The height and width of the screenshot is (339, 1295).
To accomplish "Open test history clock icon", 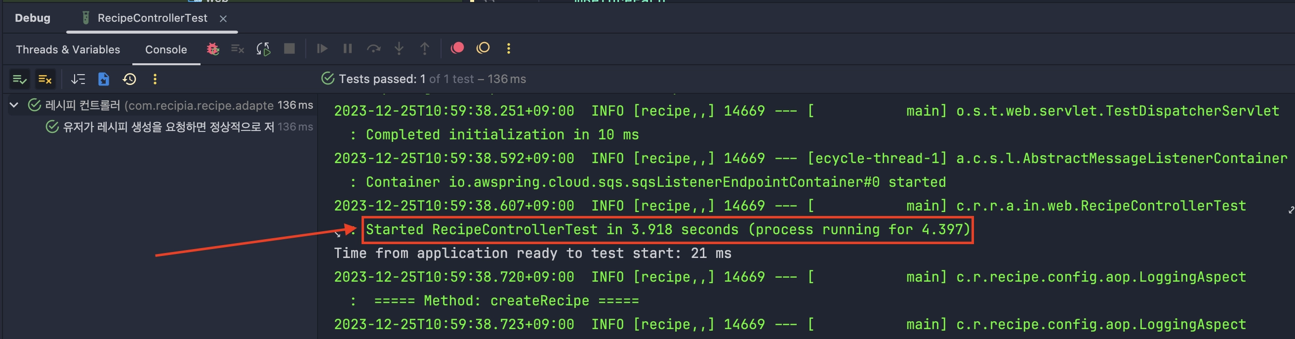I will [x=129, y=80].
